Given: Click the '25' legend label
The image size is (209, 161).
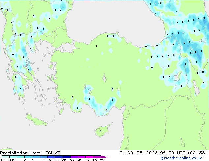Looking at the screenshot, I should tap(64, 160).
